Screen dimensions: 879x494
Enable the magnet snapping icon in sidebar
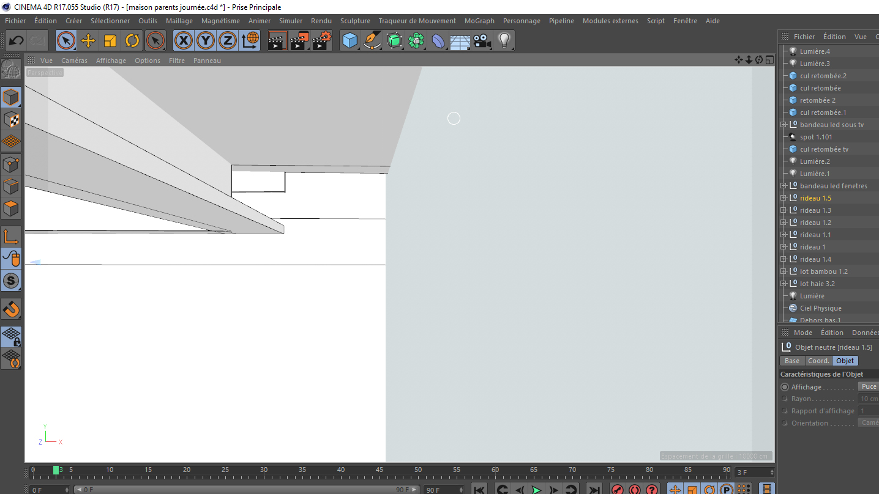pos(12,309)
